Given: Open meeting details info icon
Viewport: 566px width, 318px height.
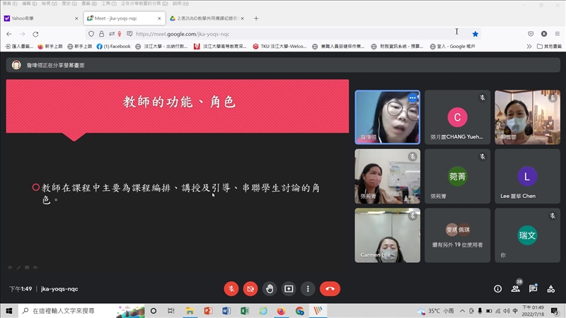Looking at the screenshot, I should [x=497, y=288].
